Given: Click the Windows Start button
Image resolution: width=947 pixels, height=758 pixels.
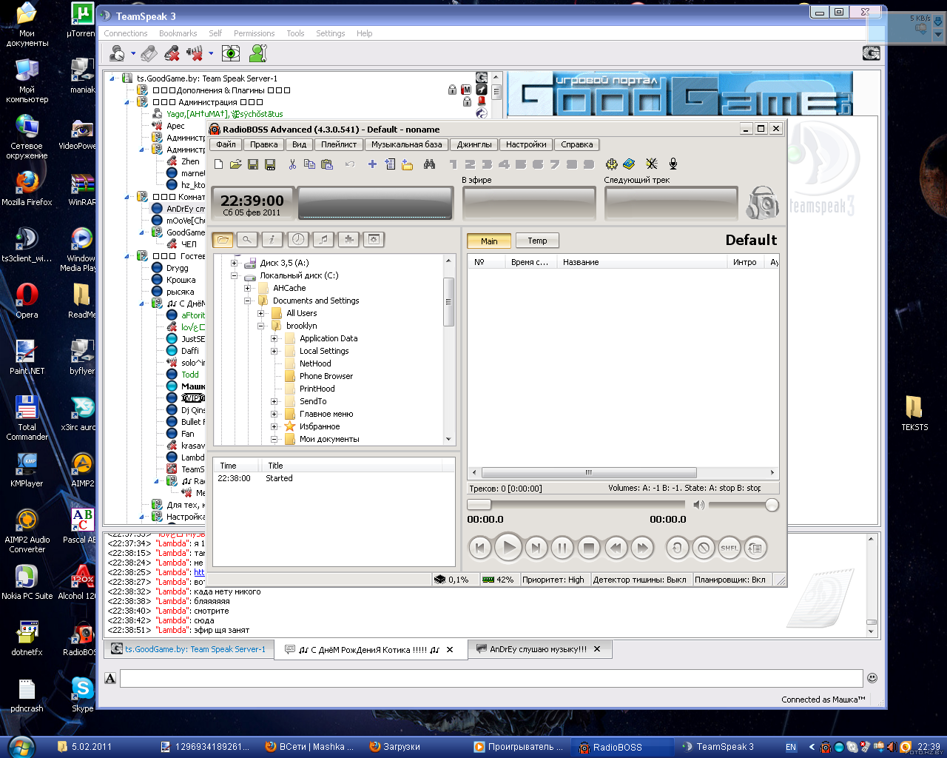Looking at the screenshot, I should click(20, 746).
